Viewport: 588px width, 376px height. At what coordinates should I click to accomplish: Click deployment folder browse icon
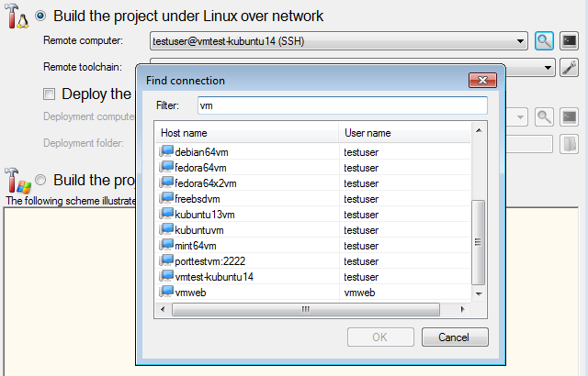[x=570, y=144]
